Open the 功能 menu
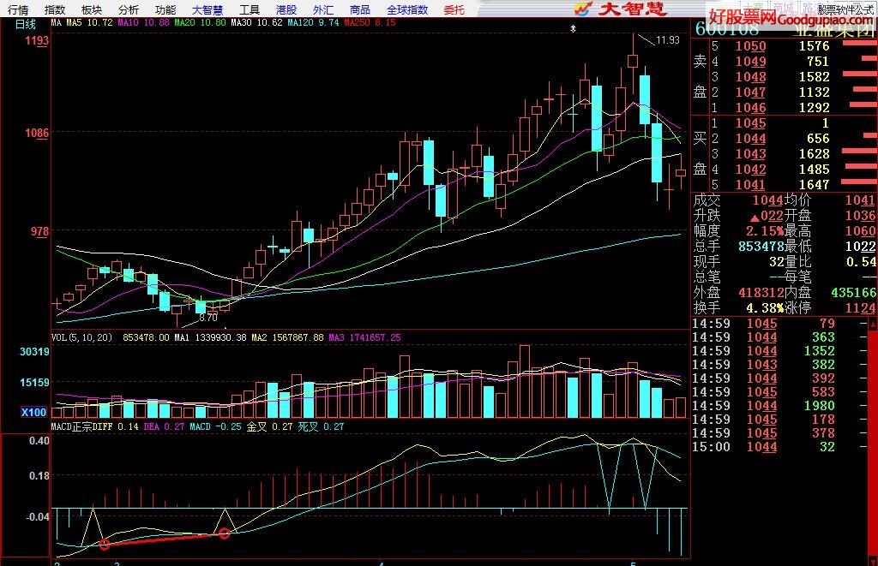Image resolution: width=878 pixels, height=566 pixels. pos(165,9)
